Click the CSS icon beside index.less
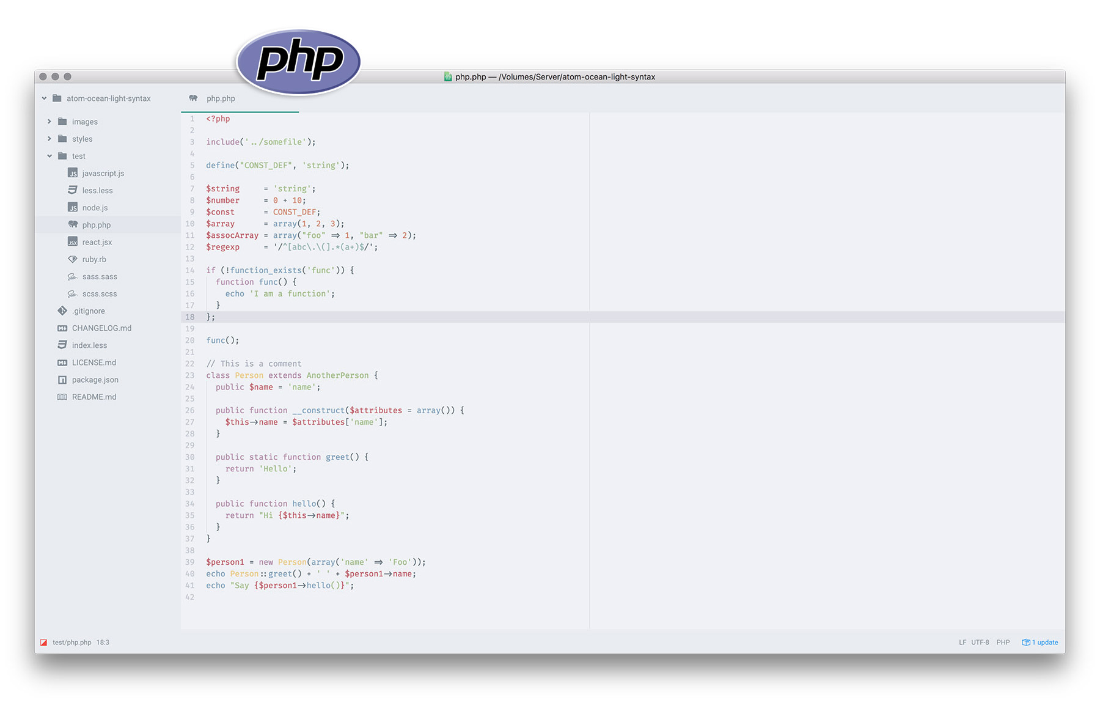The image size is (1100, 703). coord(62,345)
